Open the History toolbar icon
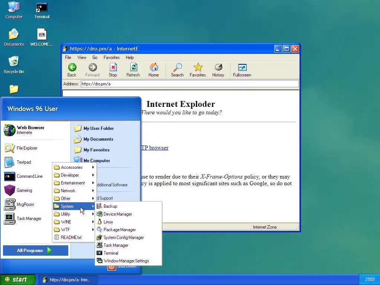 (218, 70)
